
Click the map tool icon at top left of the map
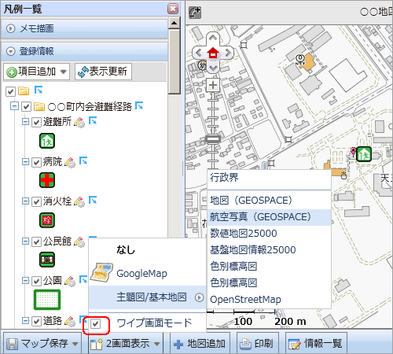(195, 13)
